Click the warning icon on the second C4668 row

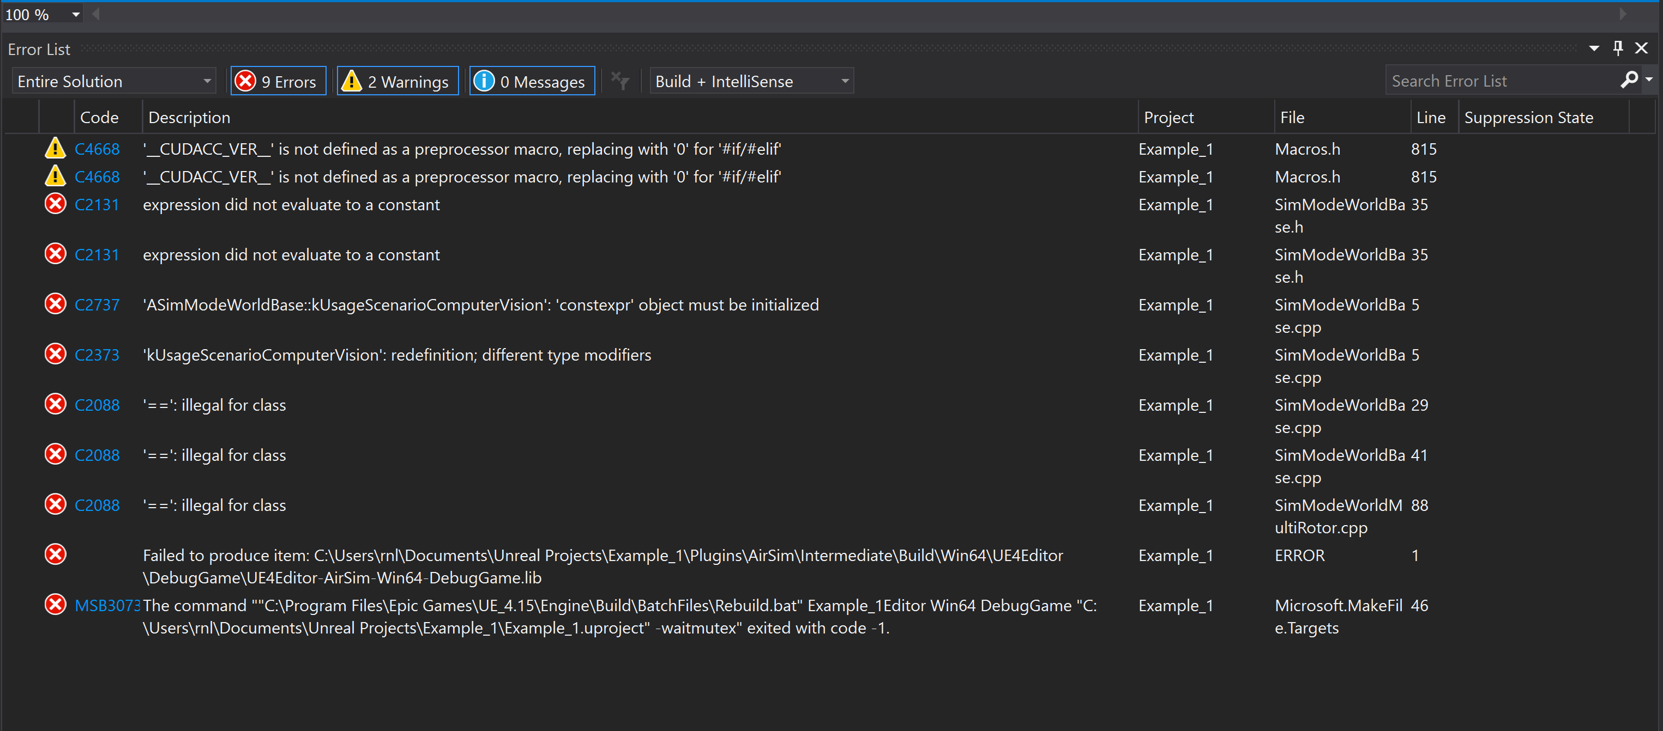pyautogui.click(x=56, y=175)
